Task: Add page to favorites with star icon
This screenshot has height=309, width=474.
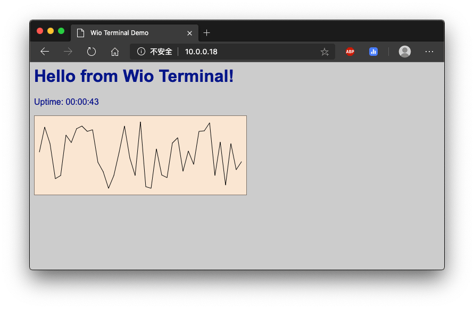Action: 325,52
